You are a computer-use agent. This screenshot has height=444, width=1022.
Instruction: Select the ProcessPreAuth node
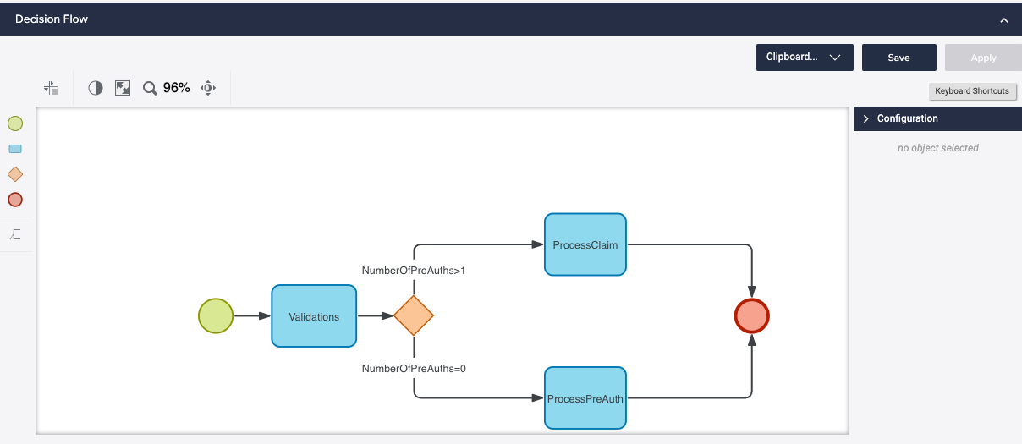coord(585,397)
